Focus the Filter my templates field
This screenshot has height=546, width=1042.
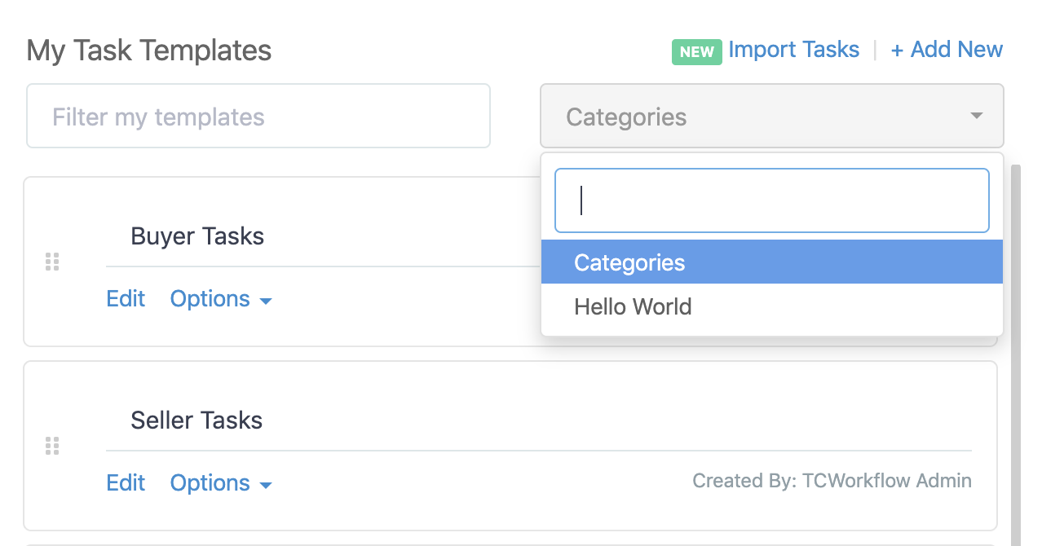click(x=258, y=116)
